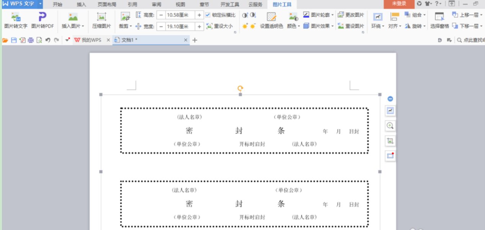Screen dimensions: 485x230
Task: Click the 图片转PDF icon
Action: pyautogui.click(x=42, y=17)
